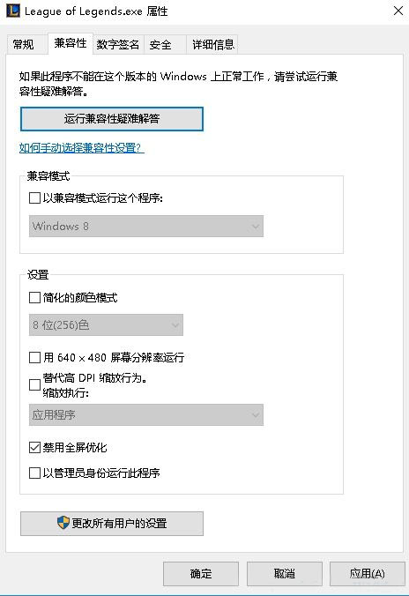This screenshot has height=596, width=409.
Task: Expand the 8 位(256)色 color dropdown
Action: tap(106, 325)
